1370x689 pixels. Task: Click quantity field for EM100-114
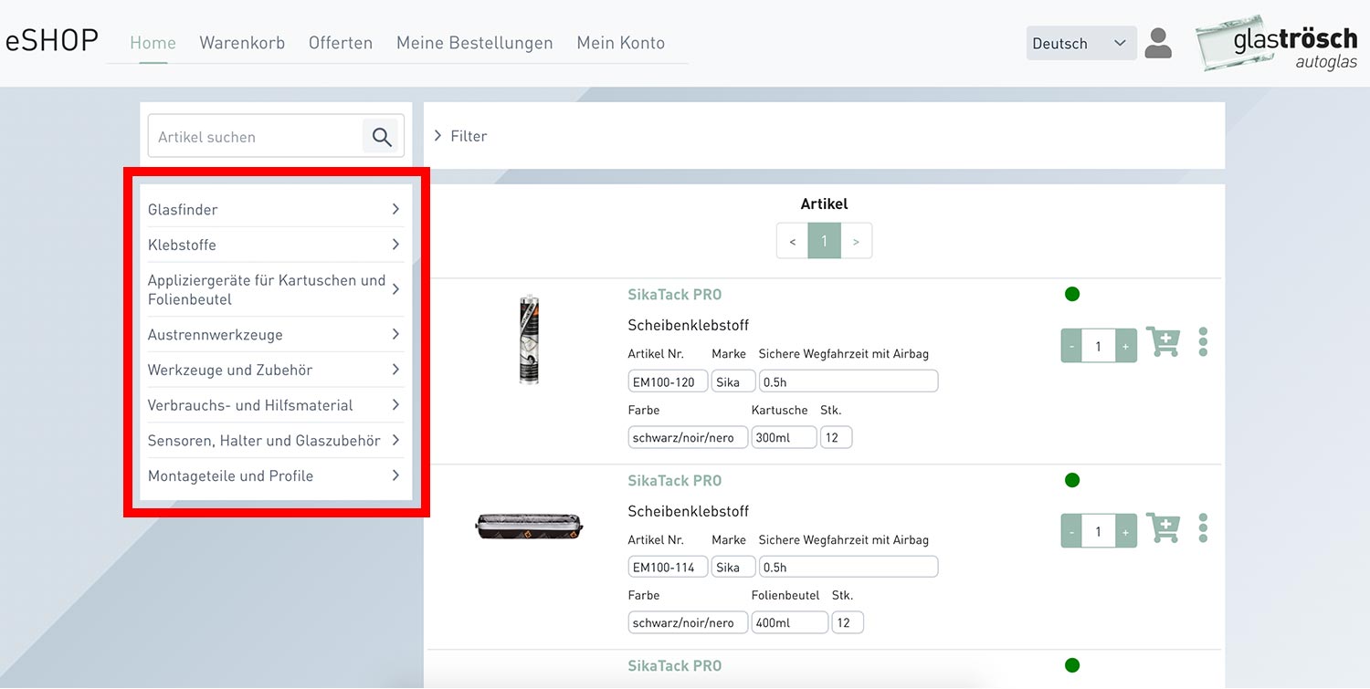click(1099, 531)
